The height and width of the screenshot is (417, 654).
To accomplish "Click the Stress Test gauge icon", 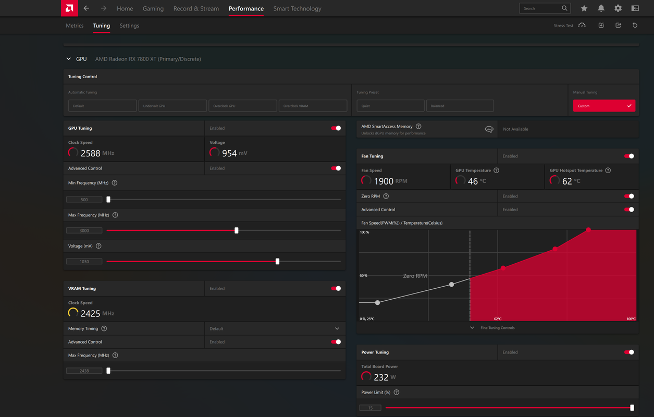I will [582, 25].
